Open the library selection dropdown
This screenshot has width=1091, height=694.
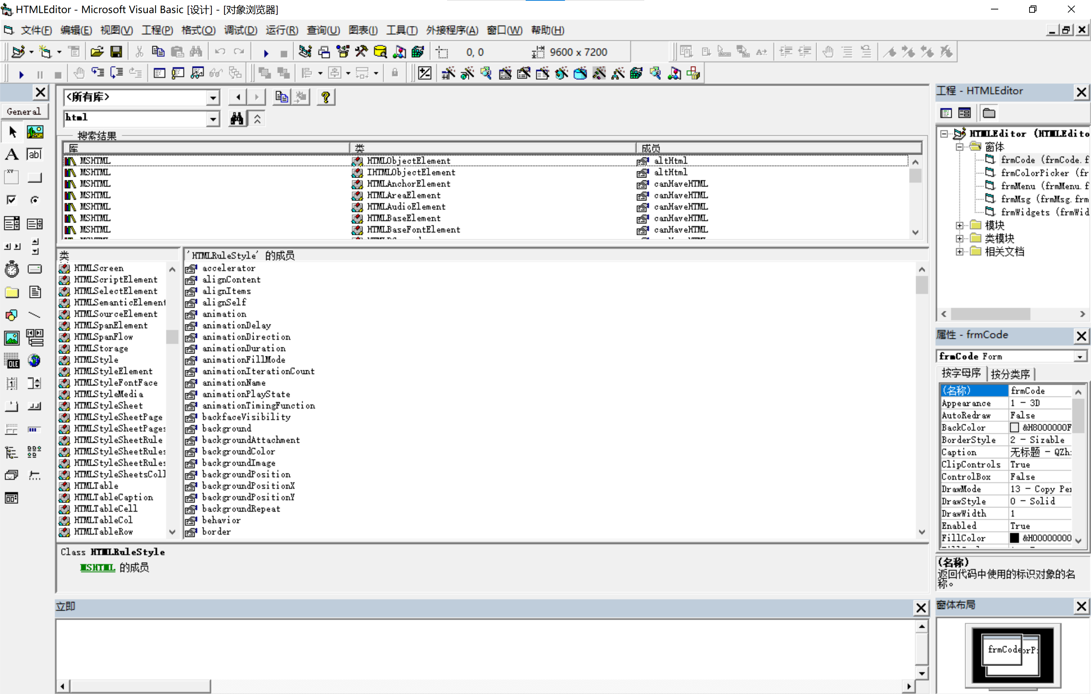click(212, 97)
